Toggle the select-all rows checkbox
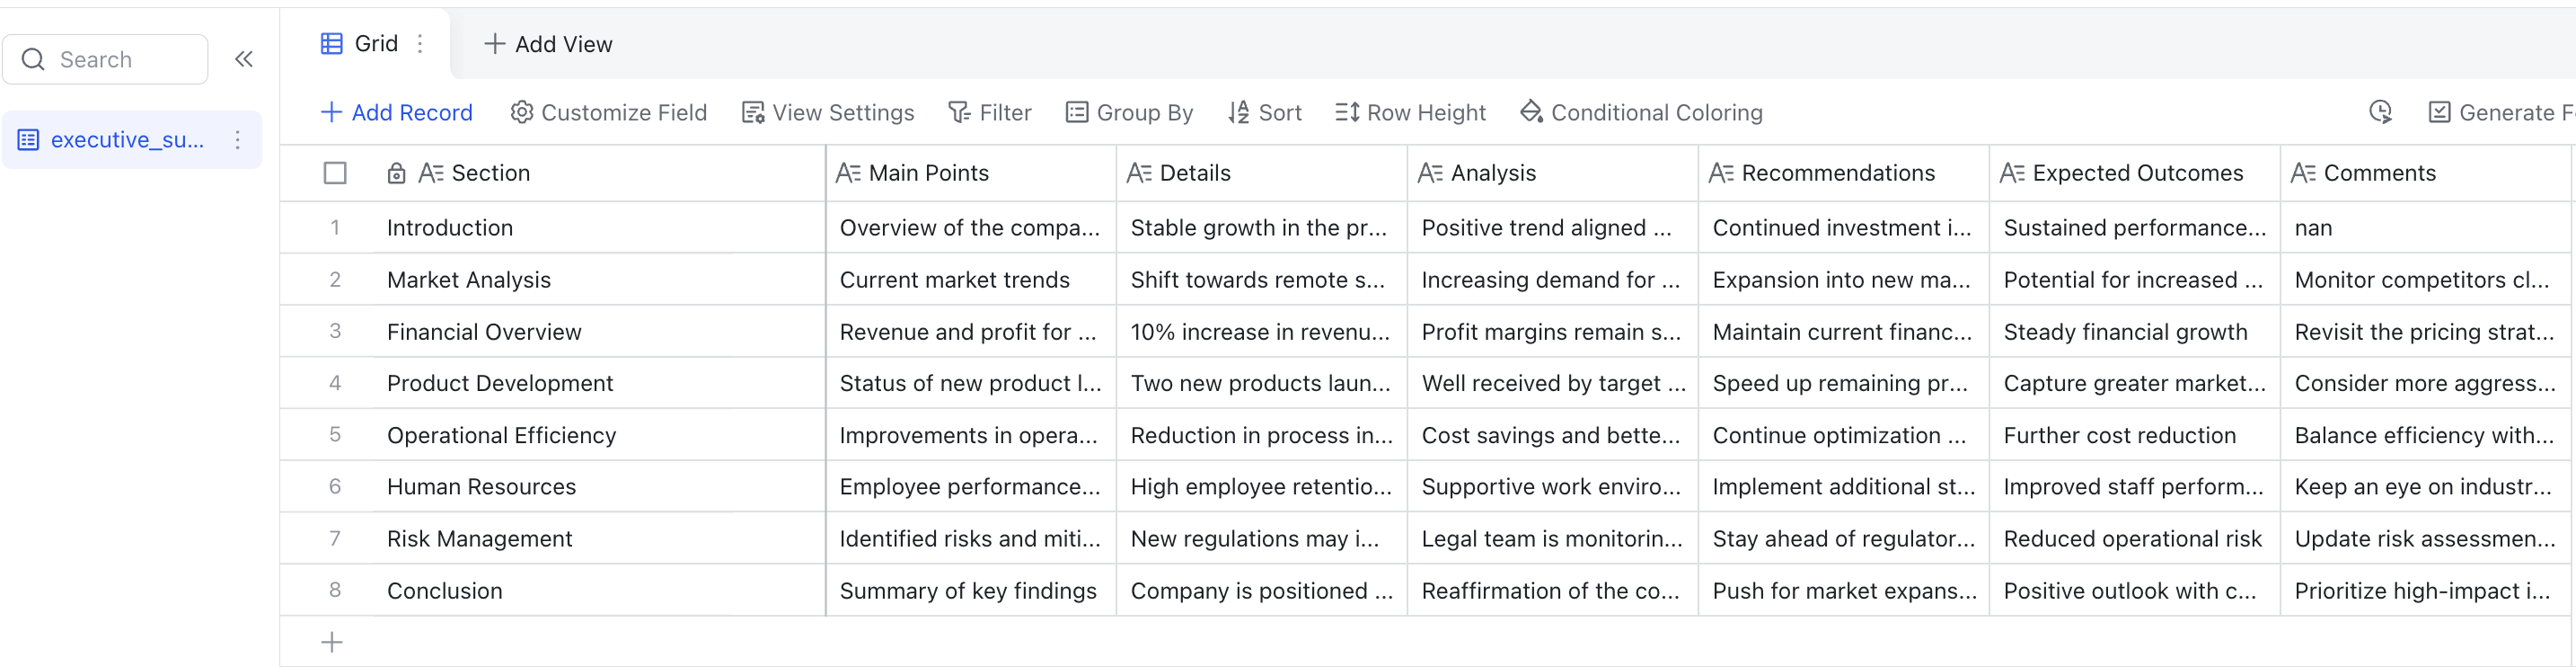The width and height of the screenshot is (2576, 667). 335,173
